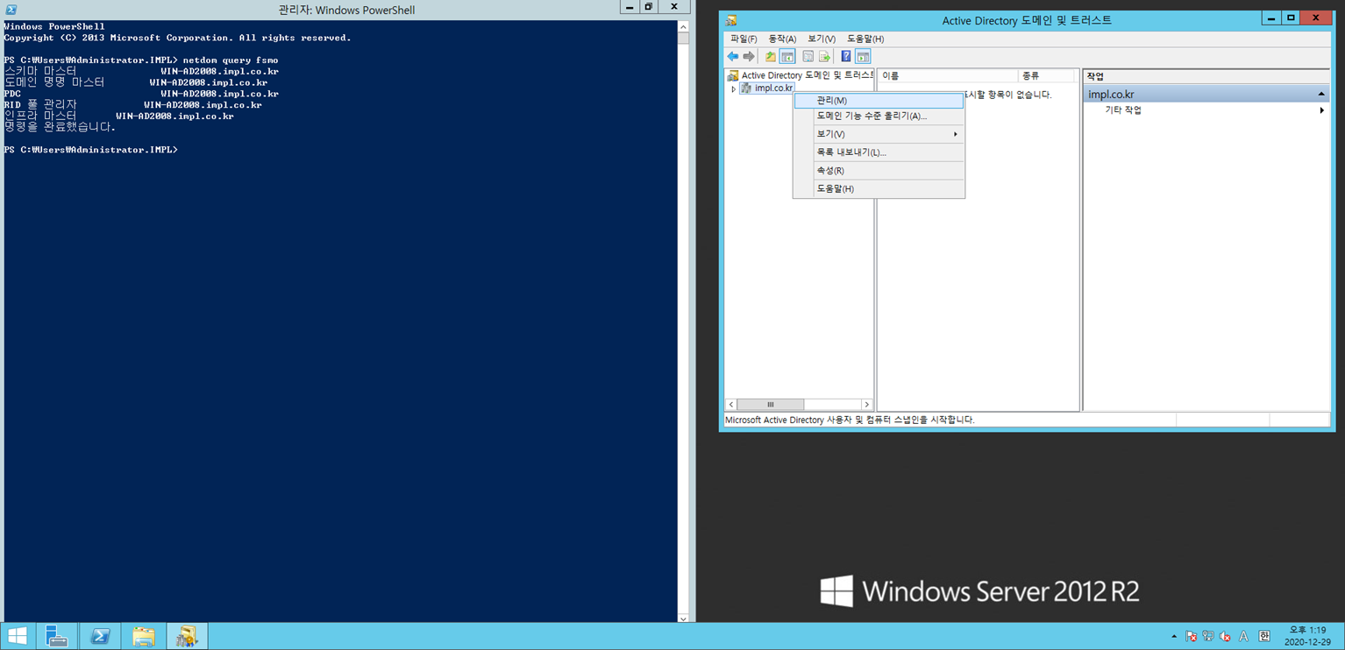Click the PowerShell window title bar icon
Image resolution: width=1345 pixels, height=650 pixels.
coord(11,10)
